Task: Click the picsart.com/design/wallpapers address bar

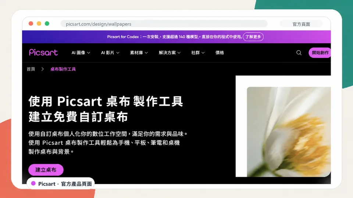Action: pos(164,24)
